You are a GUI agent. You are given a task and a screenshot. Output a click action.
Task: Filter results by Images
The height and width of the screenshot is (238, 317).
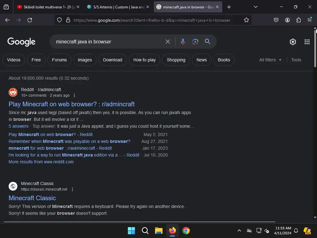pos(85,60)
